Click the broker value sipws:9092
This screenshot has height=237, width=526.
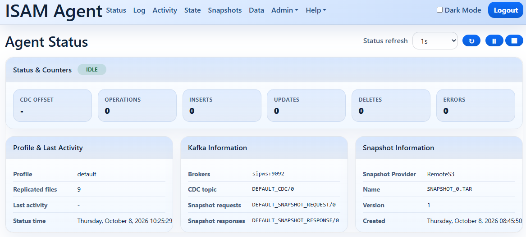(x=268, y=174)
